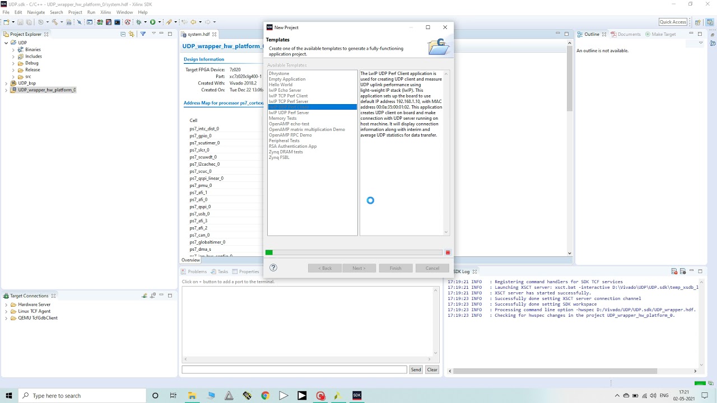Expand the UDP project tree node

point(6,43)
